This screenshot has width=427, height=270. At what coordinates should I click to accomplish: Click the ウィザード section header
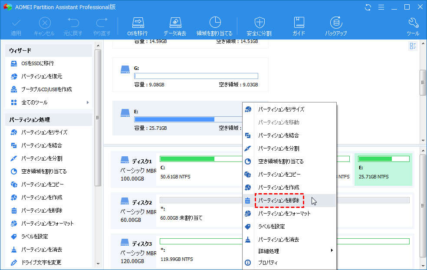49,51
